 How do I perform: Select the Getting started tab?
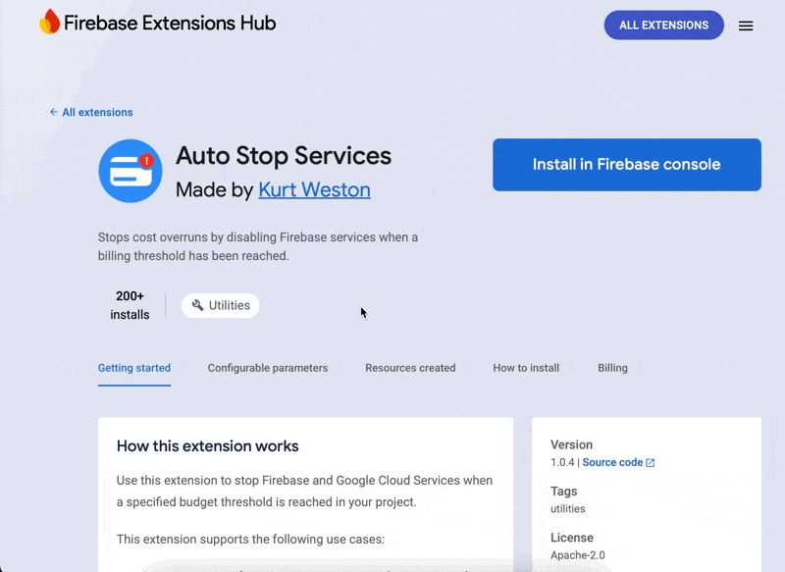pos(134,368)
